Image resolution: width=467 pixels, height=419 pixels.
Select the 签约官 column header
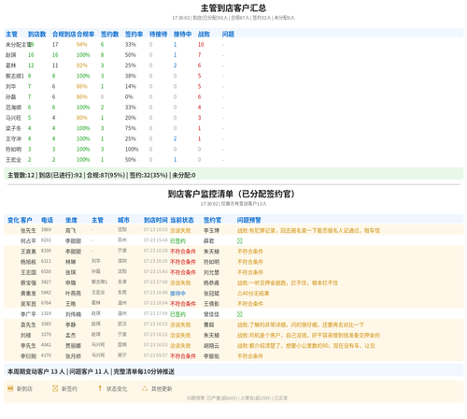[x=212, y=220]
